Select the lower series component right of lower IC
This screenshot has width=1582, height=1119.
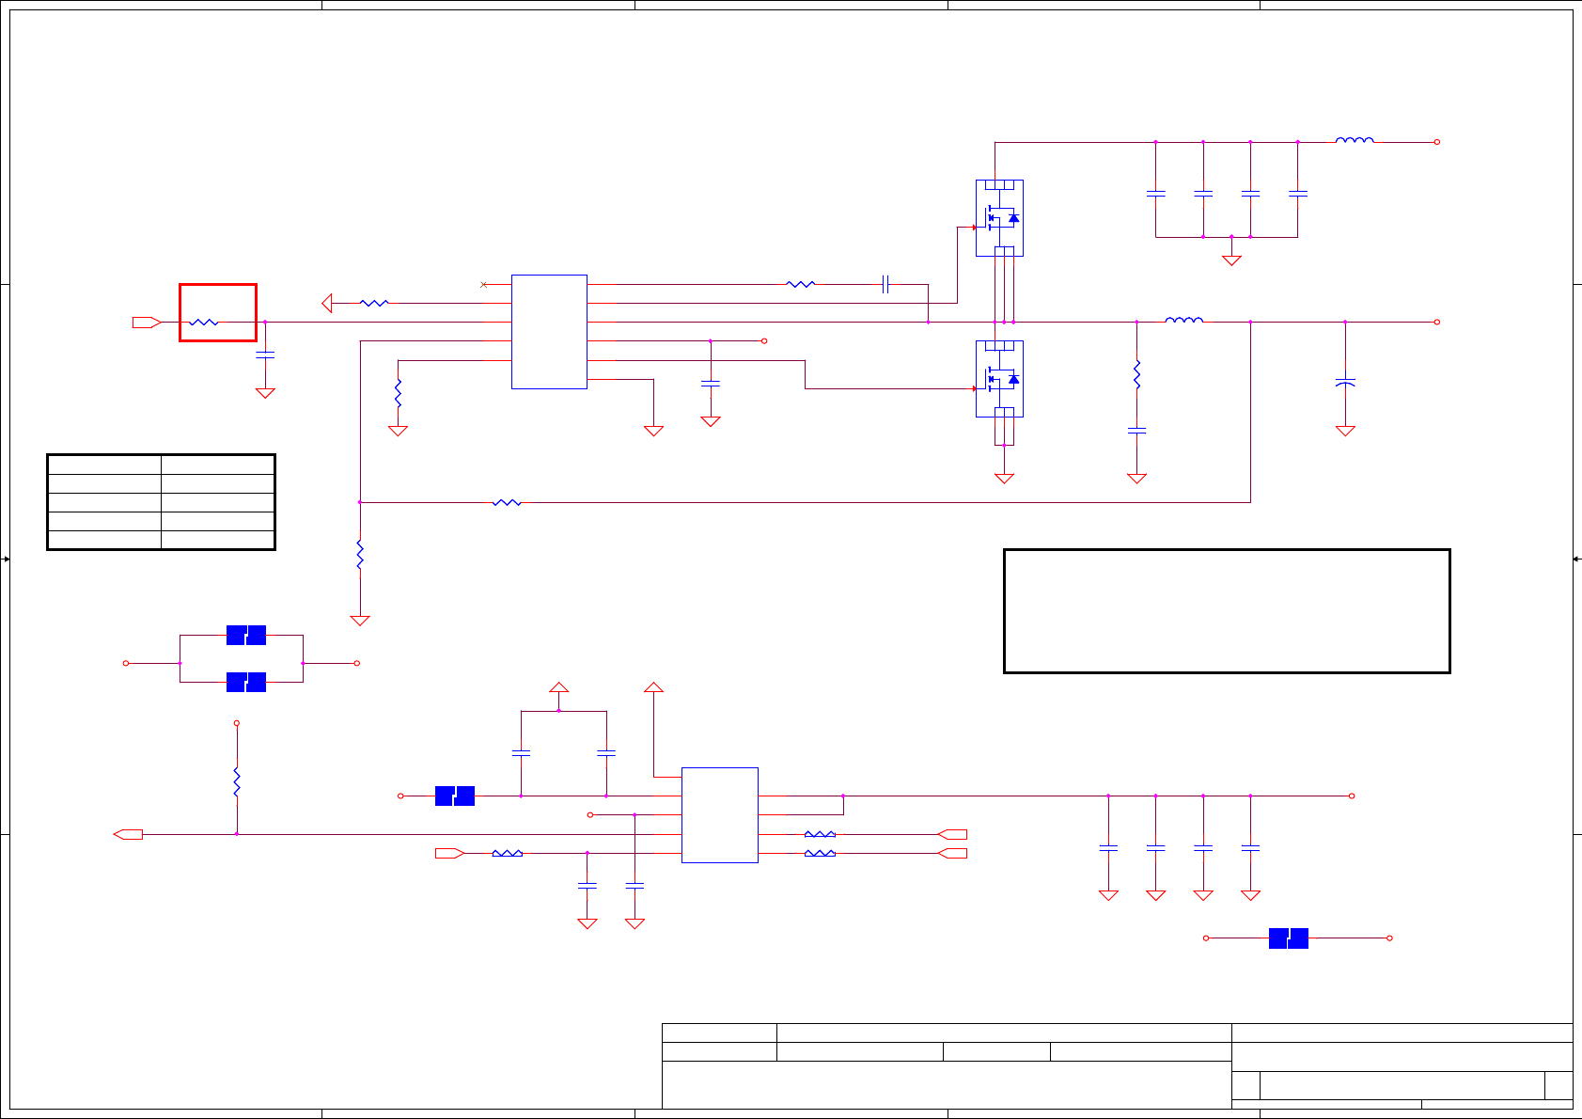click(x=820, y=853)
